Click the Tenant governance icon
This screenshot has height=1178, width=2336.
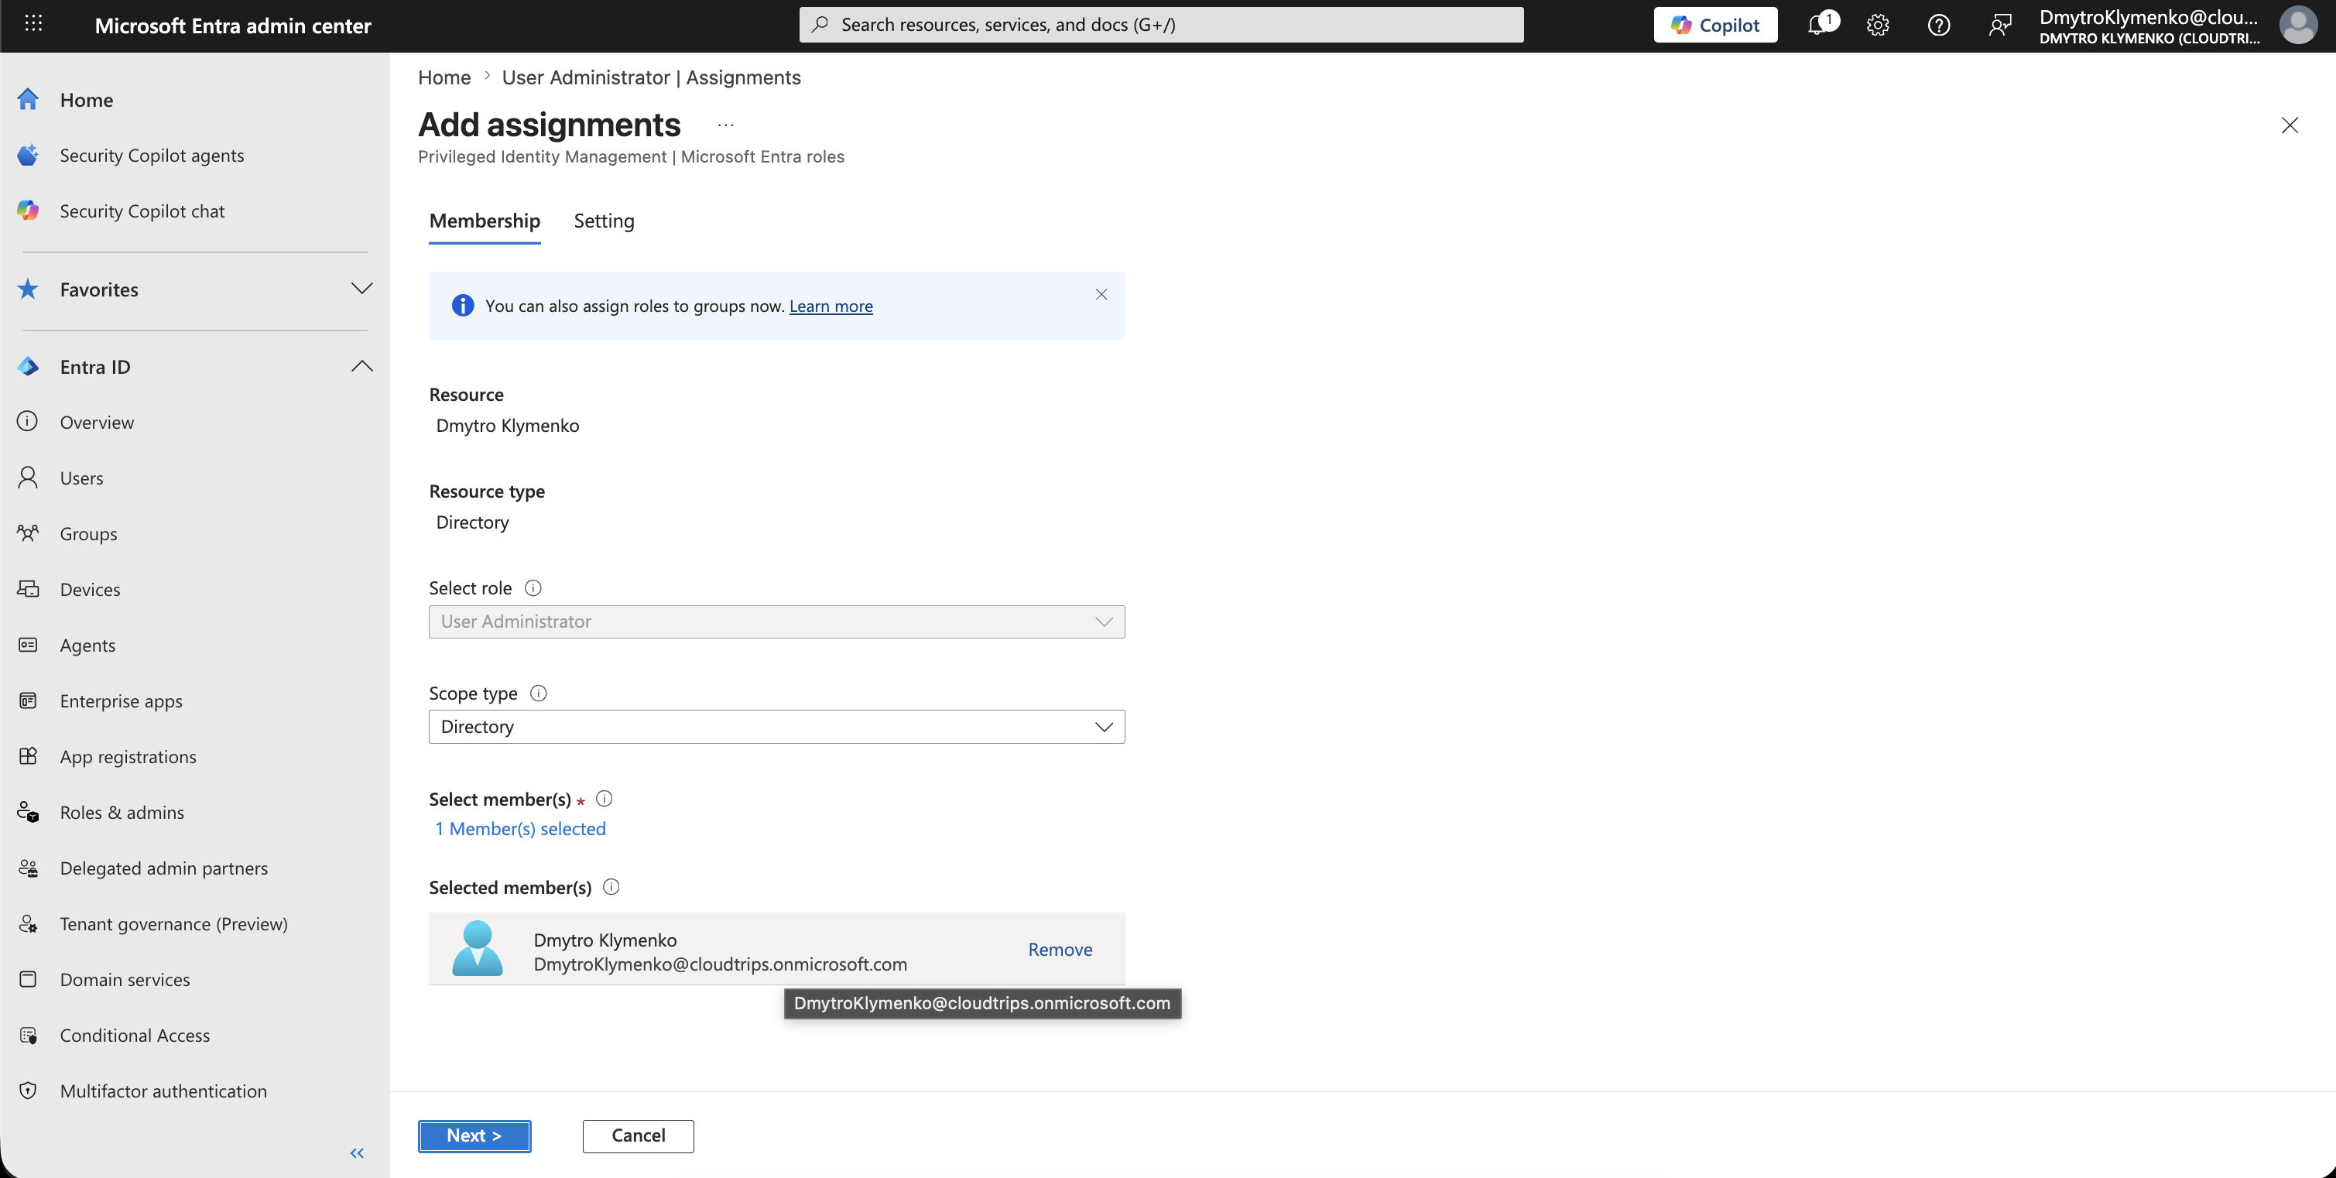[x=28, y=923]
